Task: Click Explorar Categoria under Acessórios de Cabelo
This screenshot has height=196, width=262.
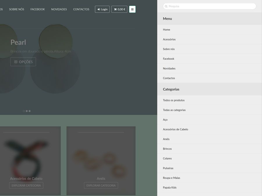Action: pyautogui.click(x=26, y=185)
